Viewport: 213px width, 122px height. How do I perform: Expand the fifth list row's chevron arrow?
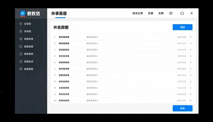point(191,62)
